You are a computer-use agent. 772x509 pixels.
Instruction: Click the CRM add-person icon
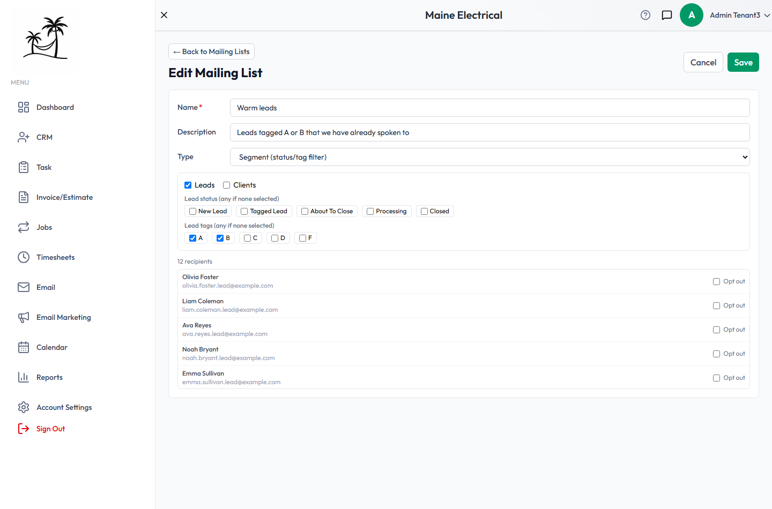(24, 137)
